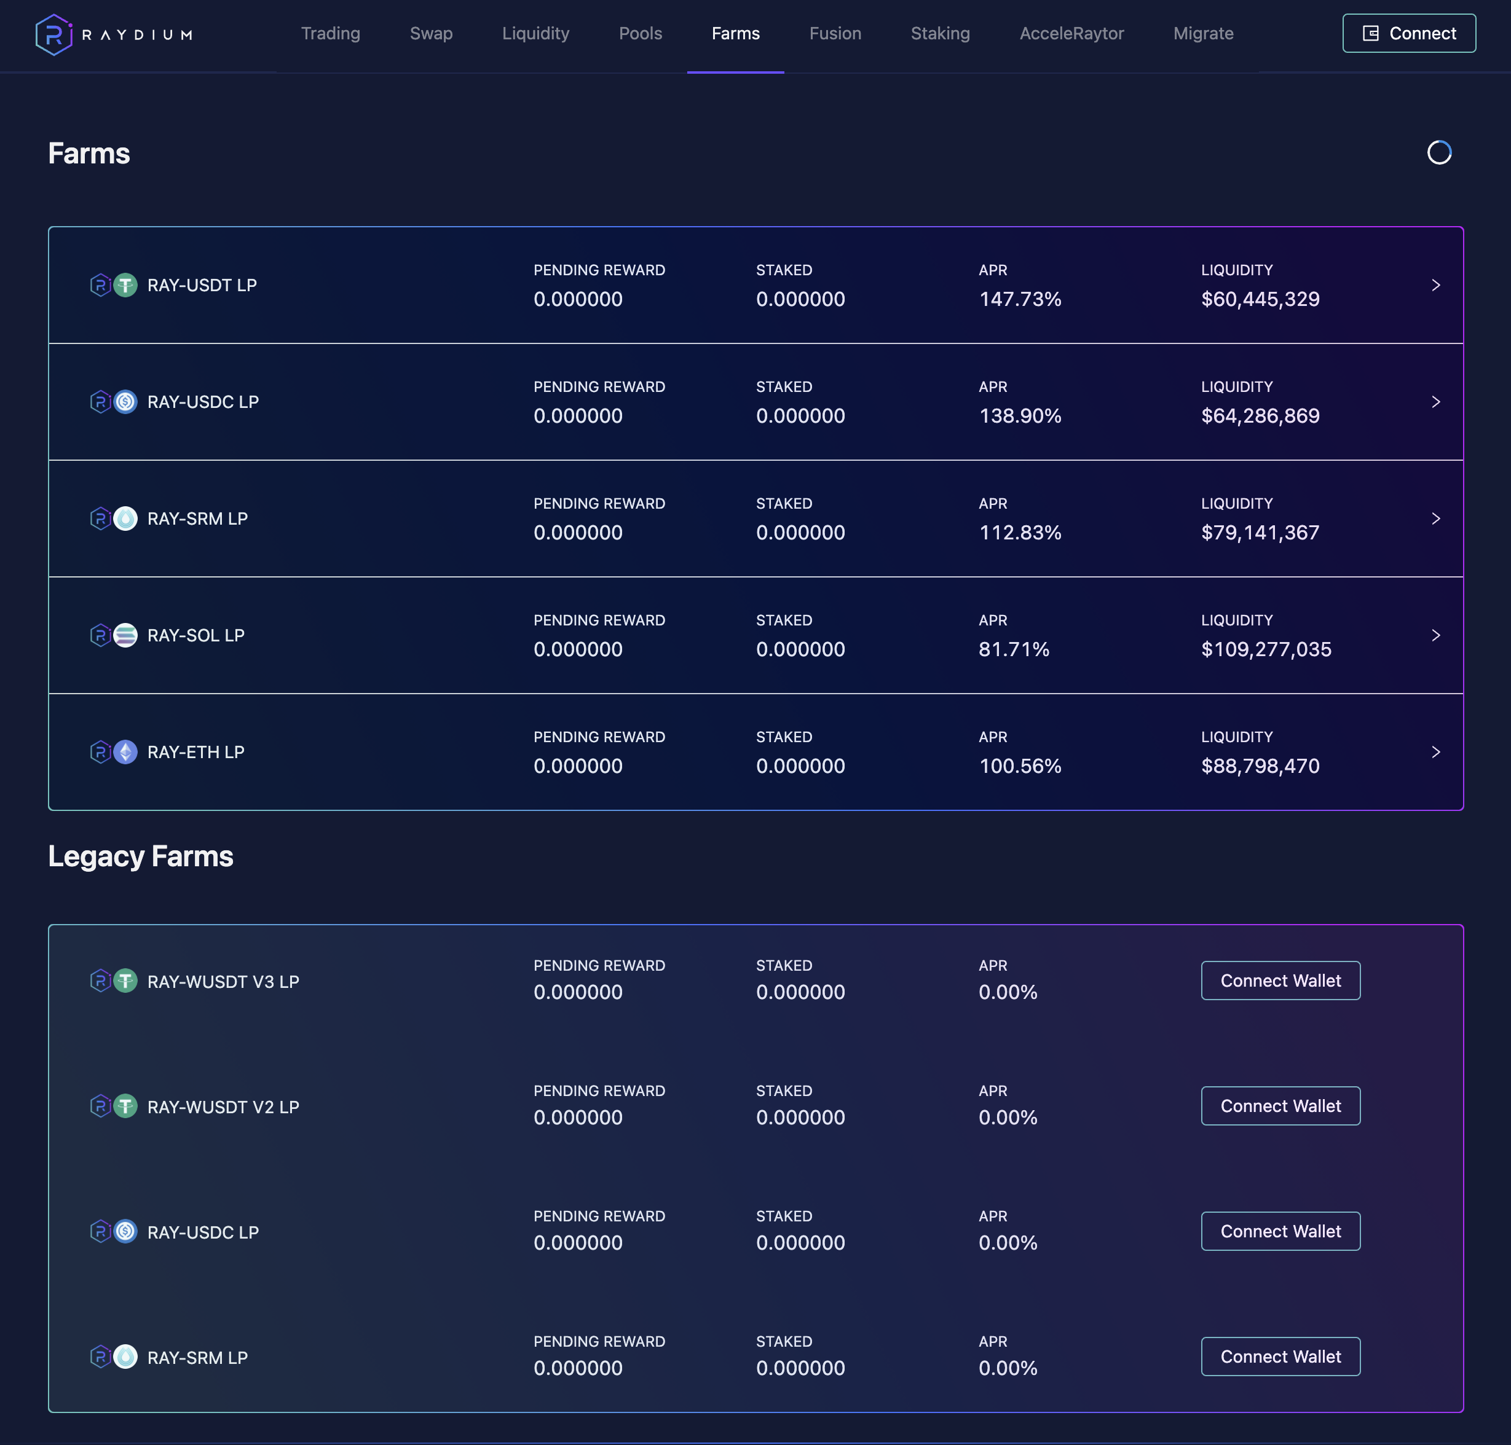Click the Raydium logo icon

(54, 34)
